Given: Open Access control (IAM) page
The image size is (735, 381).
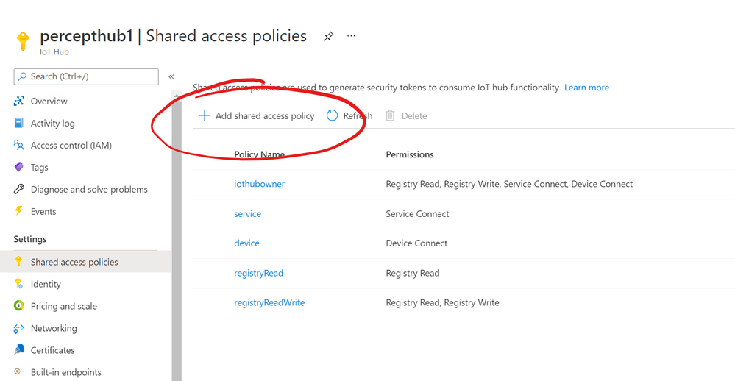Looking at the screenshot, I should tap(71, 146).
